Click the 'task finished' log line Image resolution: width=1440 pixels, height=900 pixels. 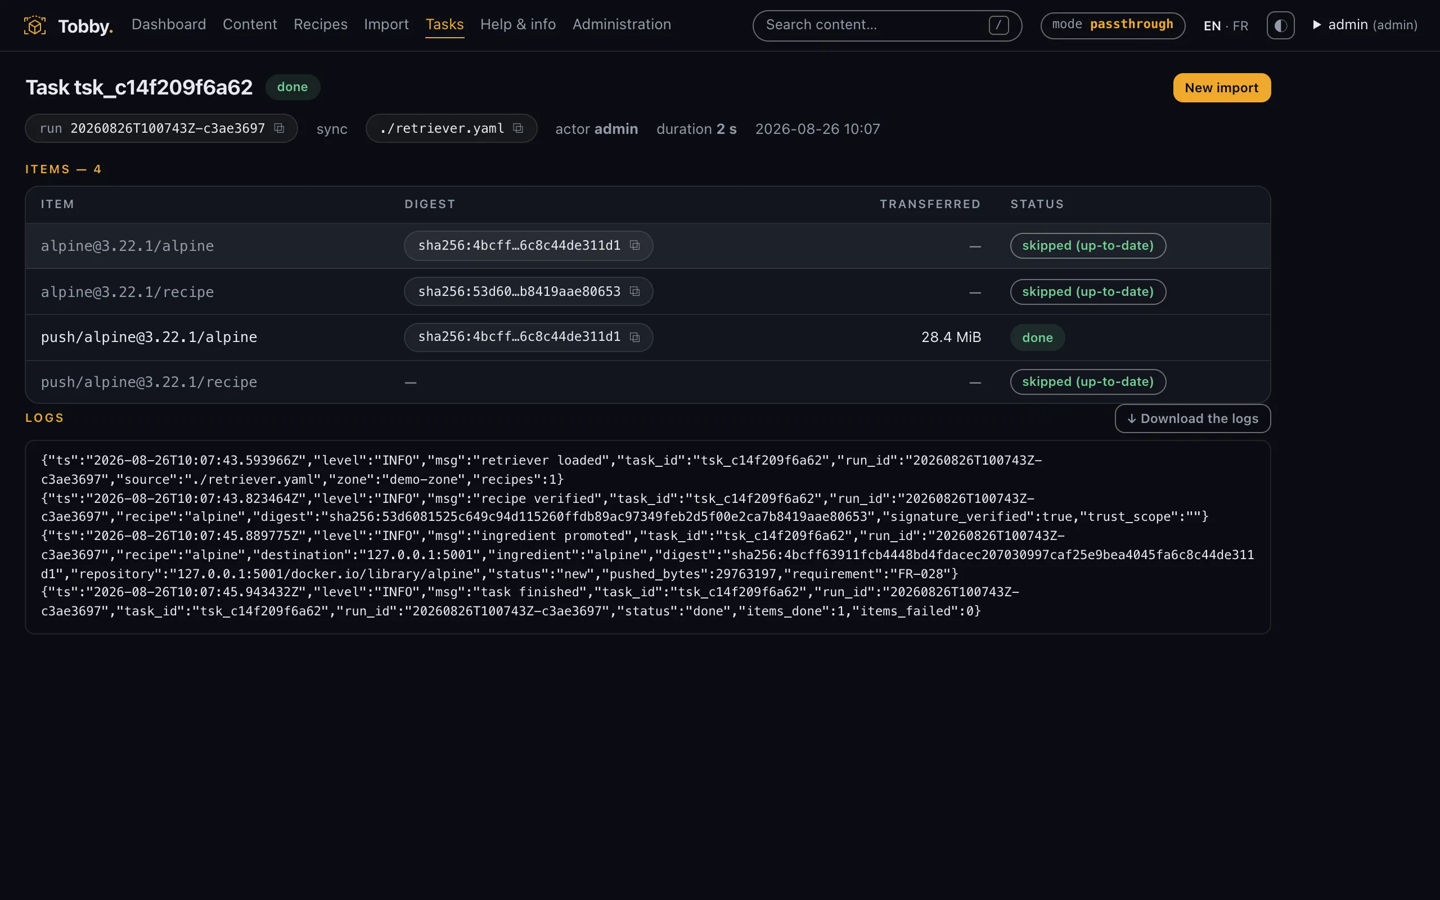point(529,601)
